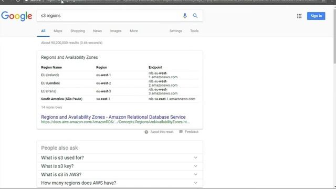Click About this result link

(162, 132)
